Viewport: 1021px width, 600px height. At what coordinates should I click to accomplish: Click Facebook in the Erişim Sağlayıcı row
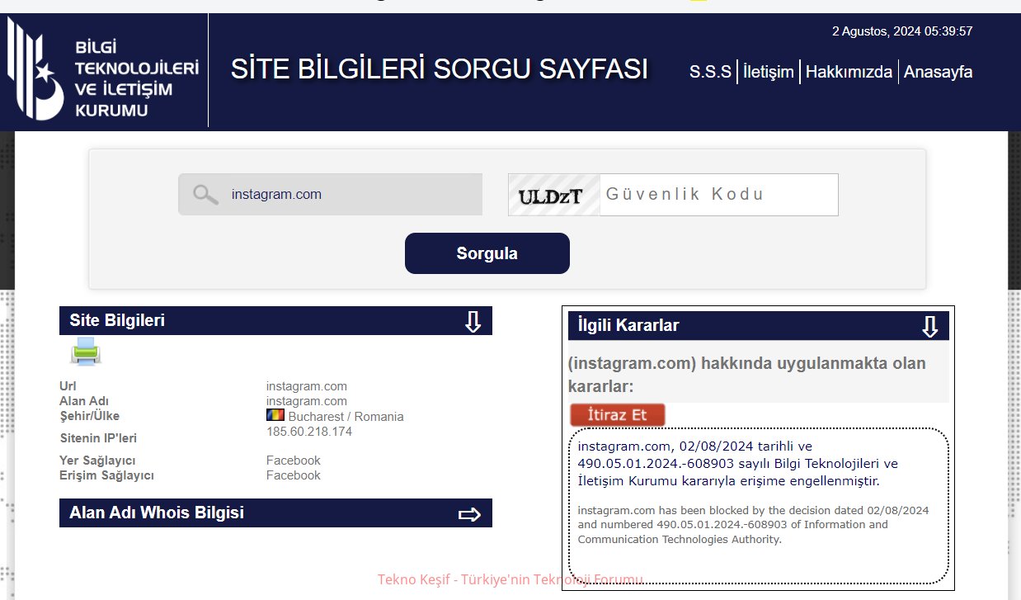[294, 475]
